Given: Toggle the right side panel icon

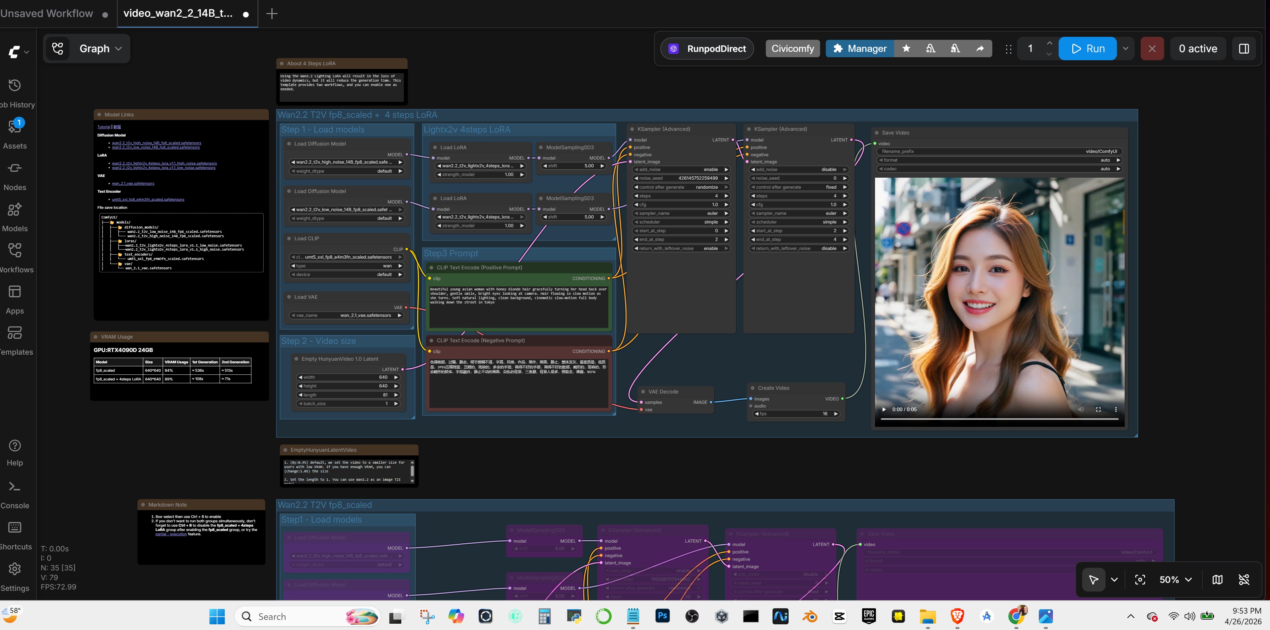Looking at the screenshot, I should pyautogui.click(x=1244, y=48).
